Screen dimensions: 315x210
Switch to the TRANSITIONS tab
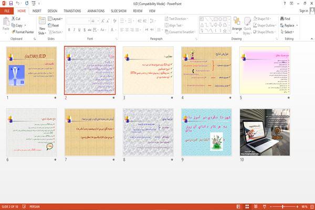tap(72, 11)
